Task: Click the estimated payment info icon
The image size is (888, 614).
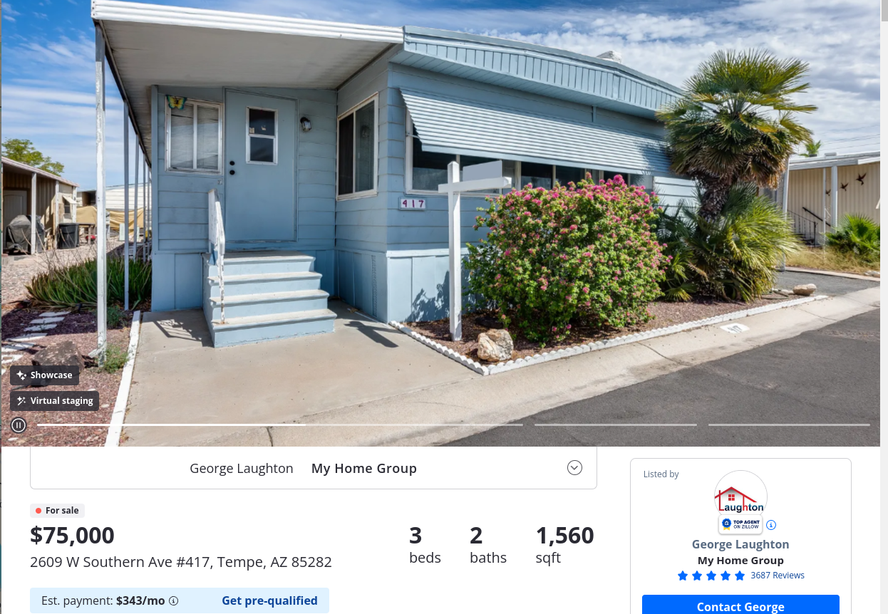Action: point(173,600)
